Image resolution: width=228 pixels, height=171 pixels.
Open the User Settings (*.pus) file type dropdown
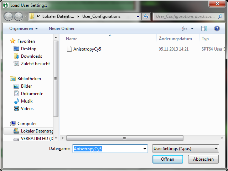click(185, 149)
